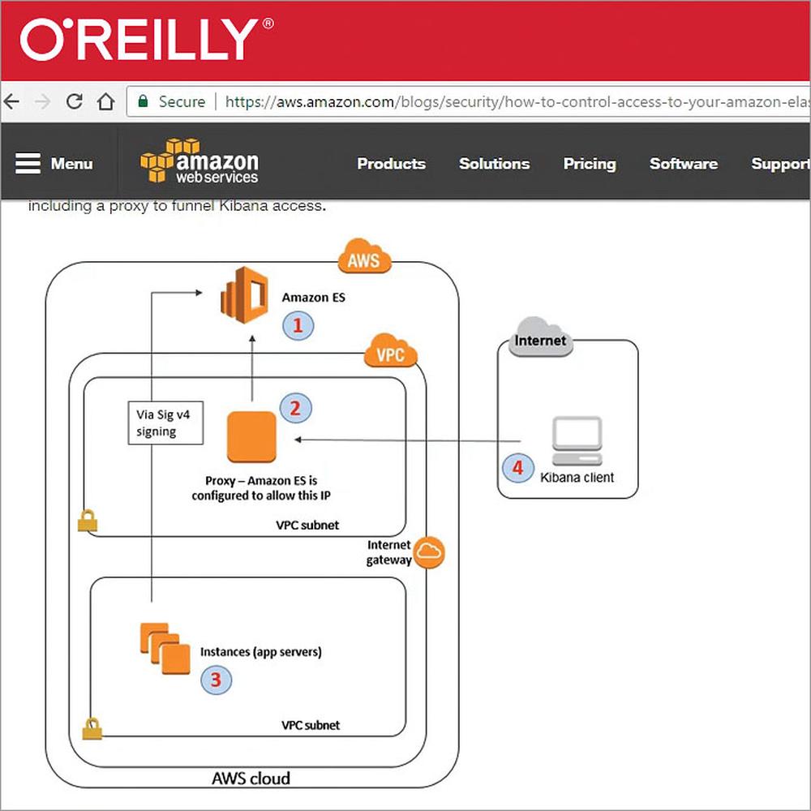Click the Internet gateway cloud icon
The width and height of the screenshot is (811, 811).
429,552
